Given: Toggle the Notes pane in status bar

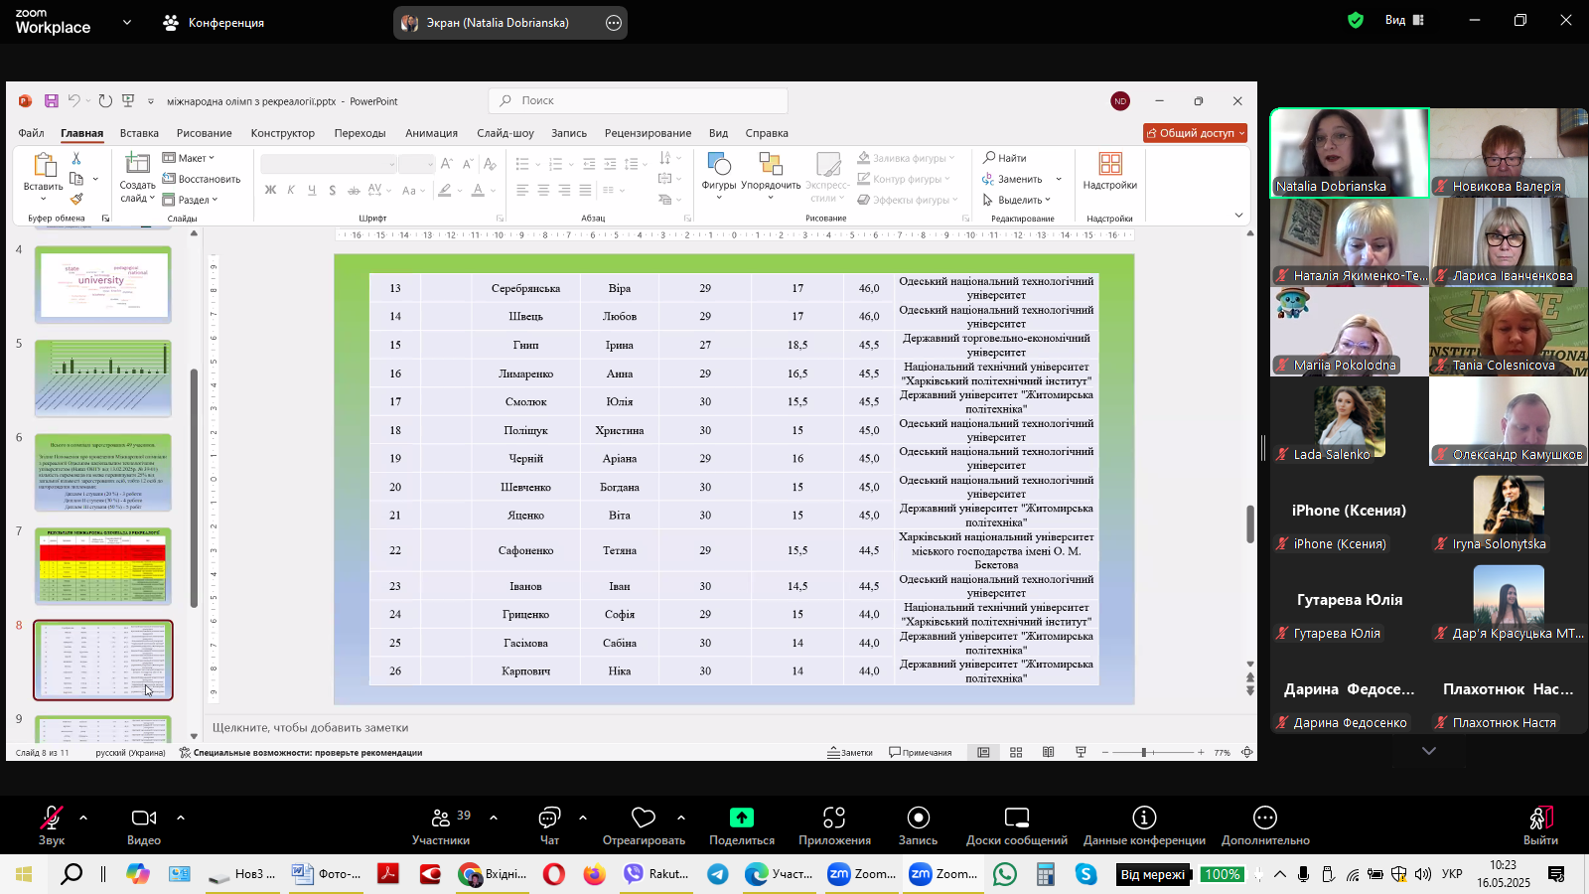Looking at the screenshot, I should click(850, 753).
